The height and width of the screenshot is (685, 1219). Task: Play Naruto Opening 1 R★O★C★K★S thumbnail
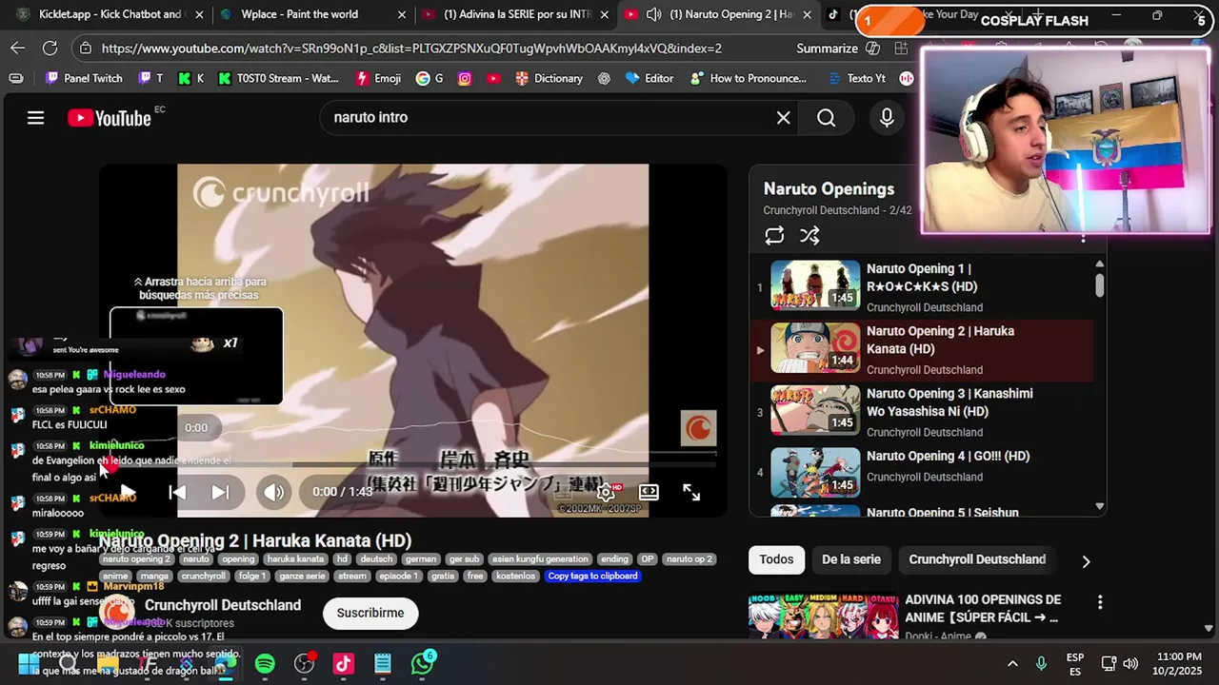coord(815,284)
